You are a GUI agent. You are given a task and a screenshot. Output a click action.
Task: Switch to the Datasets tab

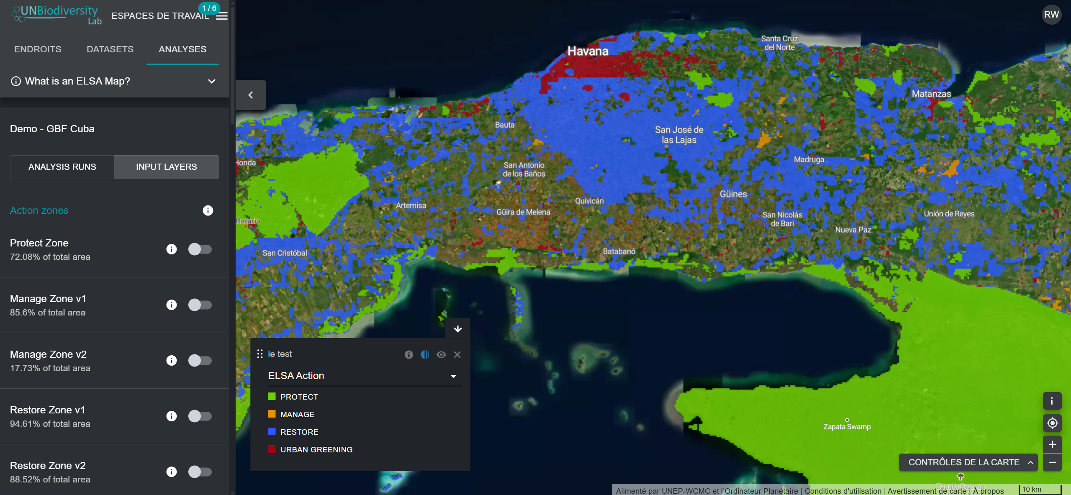tap(110, 49)
